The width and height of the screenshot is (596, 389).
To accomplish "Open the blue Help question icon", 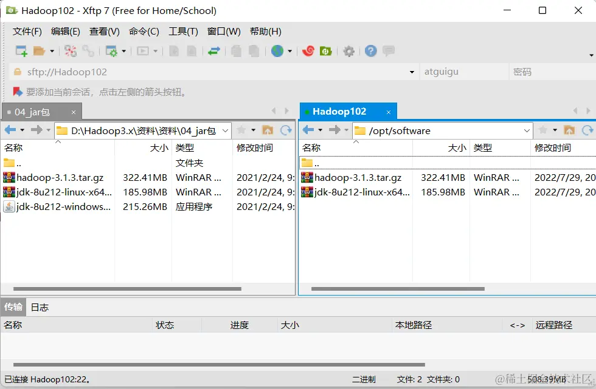I will click(x=370, y=51).
